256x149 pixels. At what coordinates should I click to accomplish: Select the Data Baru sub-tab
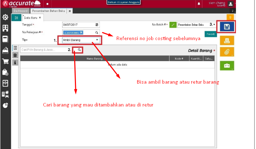coord(31,18)
